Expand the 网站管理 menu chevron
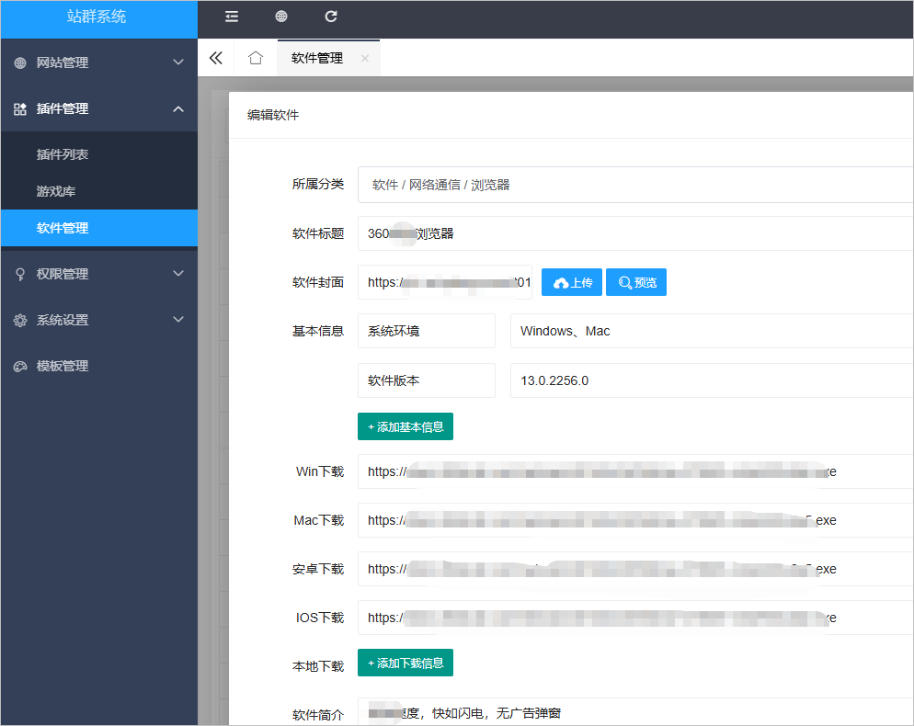 (178, 62)
